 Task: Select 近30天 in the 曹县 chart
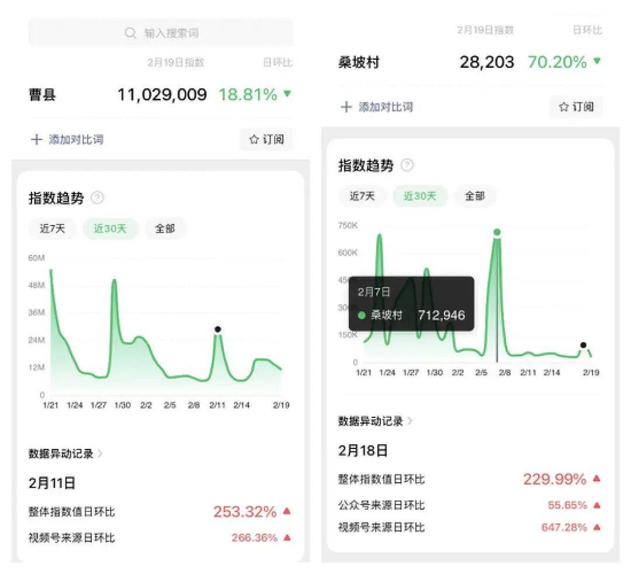(110, 229)
